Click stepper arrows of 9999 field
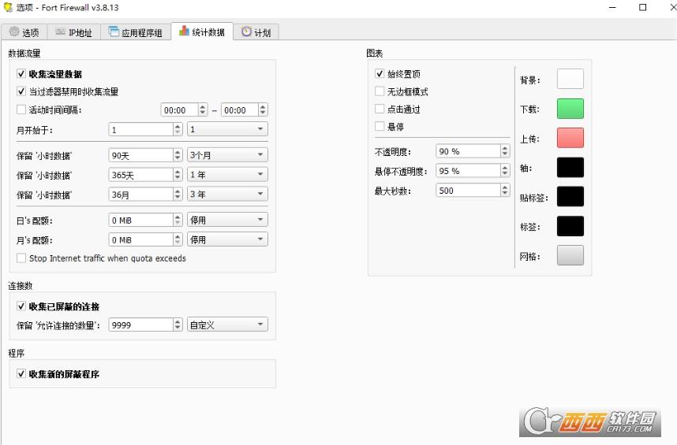Screen dimensions: 677x445 click(x=178, y=324)
